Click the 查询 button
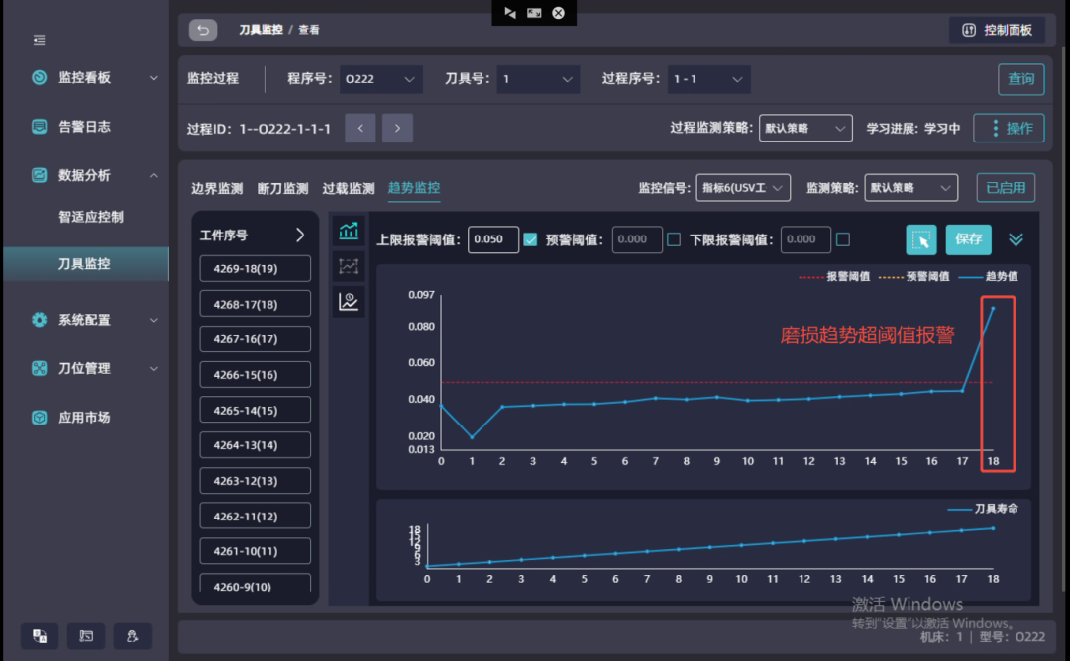 tap(1020, 79)
